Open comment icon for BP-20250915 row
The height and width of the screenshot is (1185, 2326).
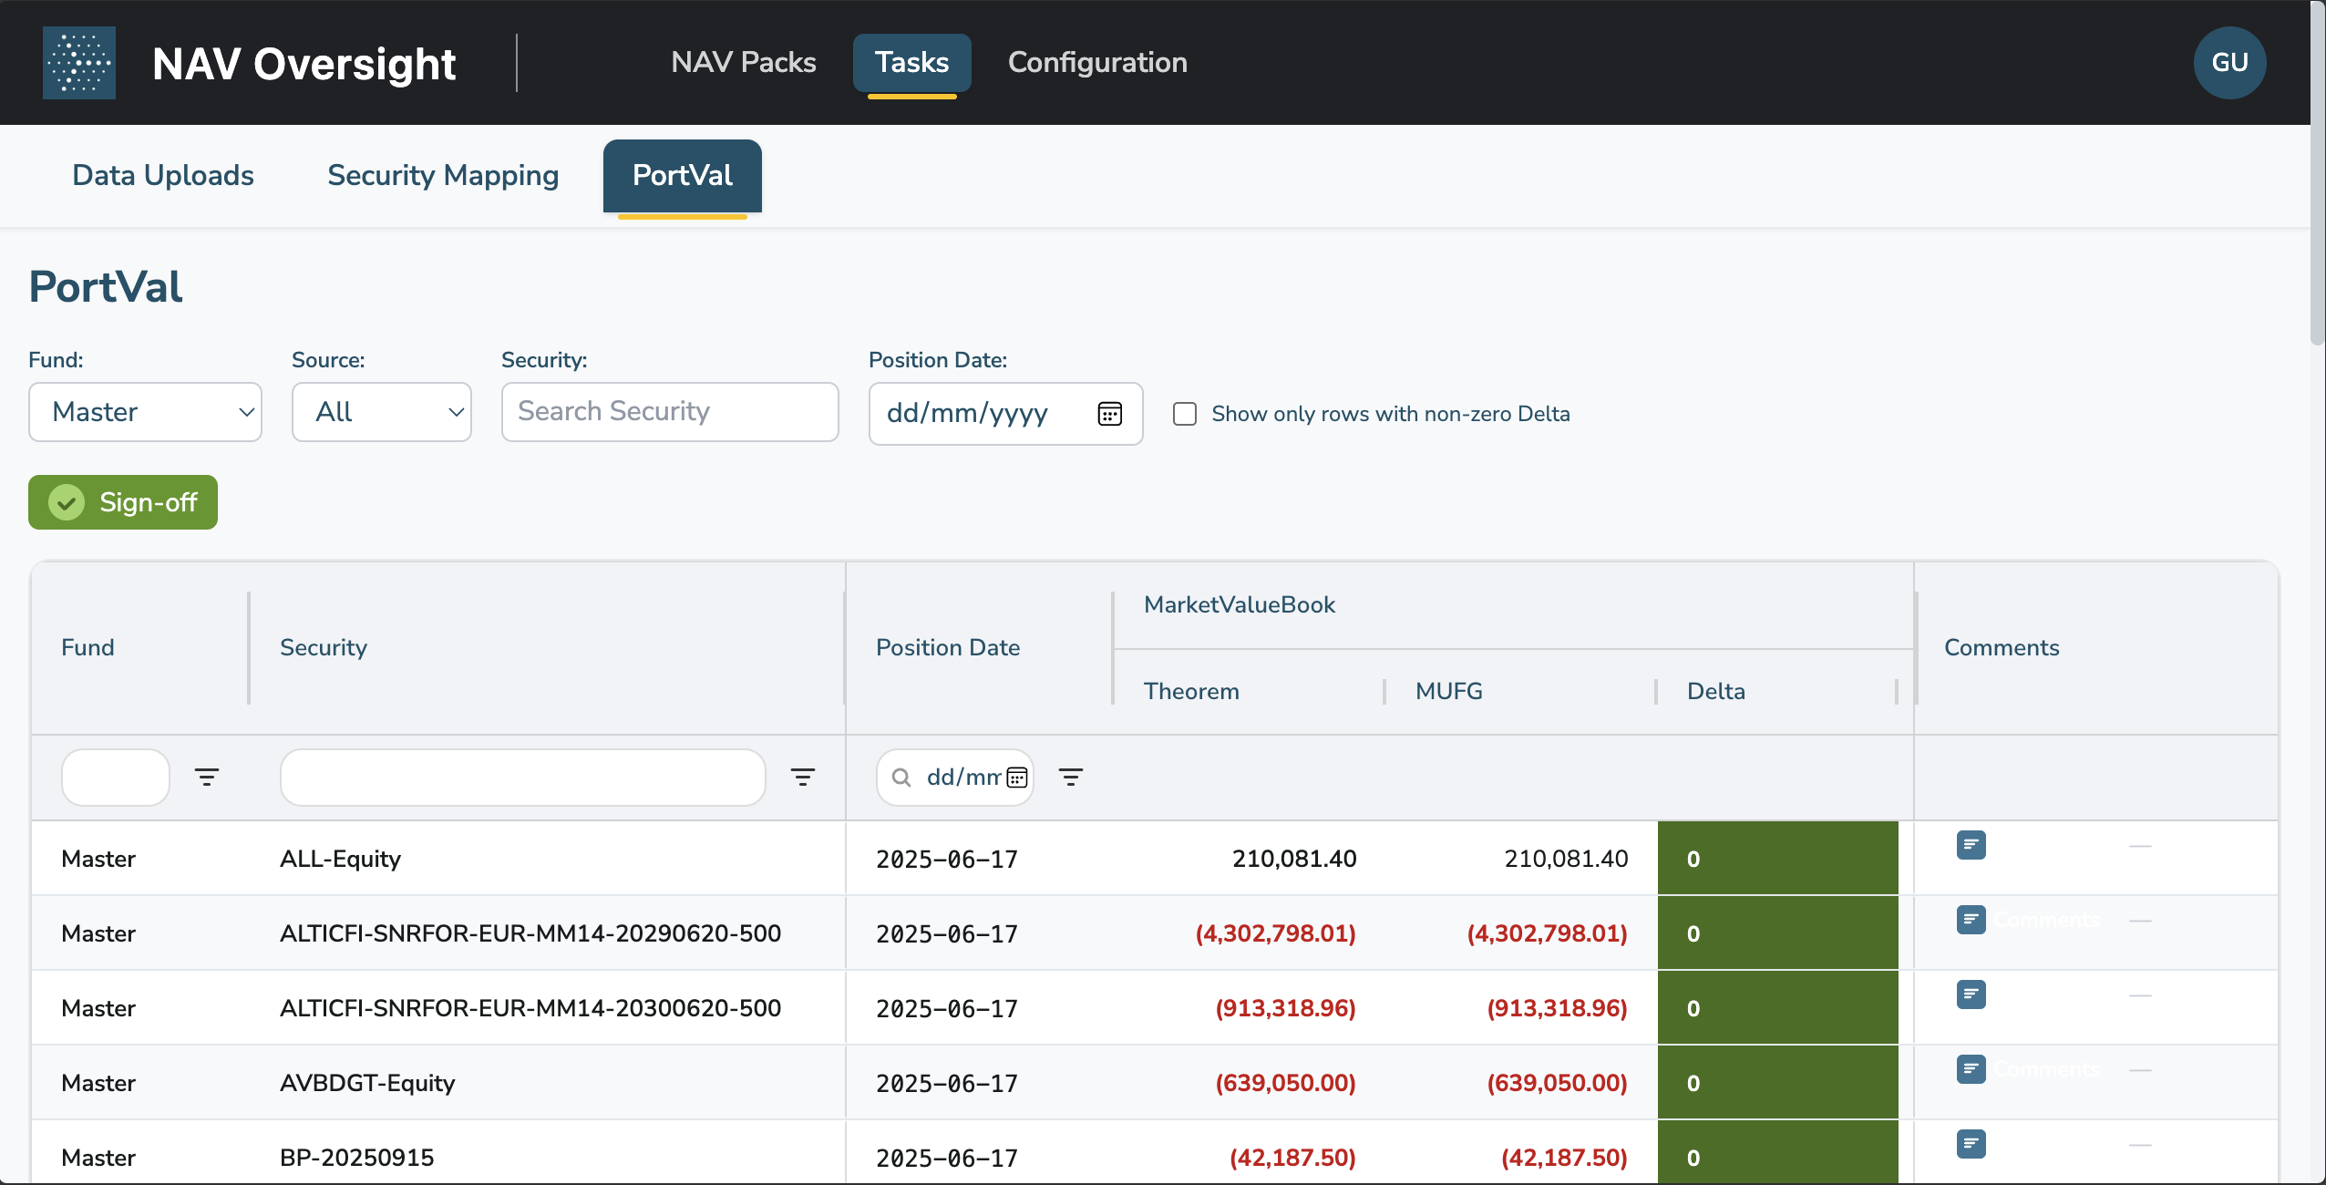pos(1971,1144)
